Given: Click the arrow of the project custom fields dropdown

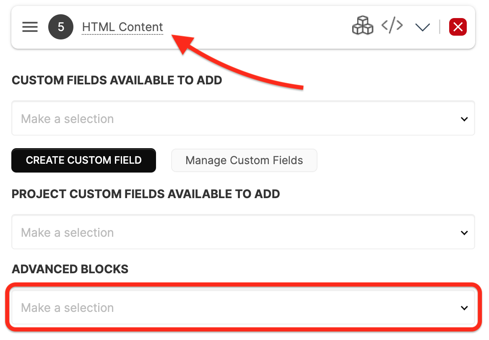Looking at the screenshot, I should coord(464,233).
